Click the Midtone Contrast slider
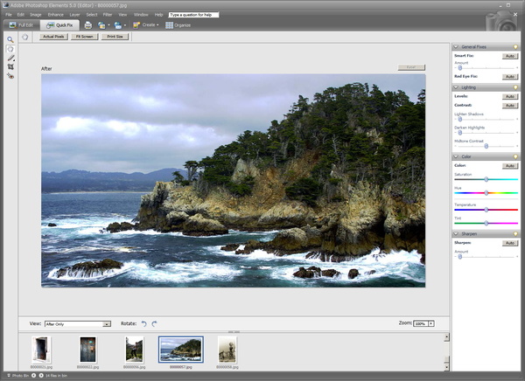The image size is (525, 381). (486, 146)
